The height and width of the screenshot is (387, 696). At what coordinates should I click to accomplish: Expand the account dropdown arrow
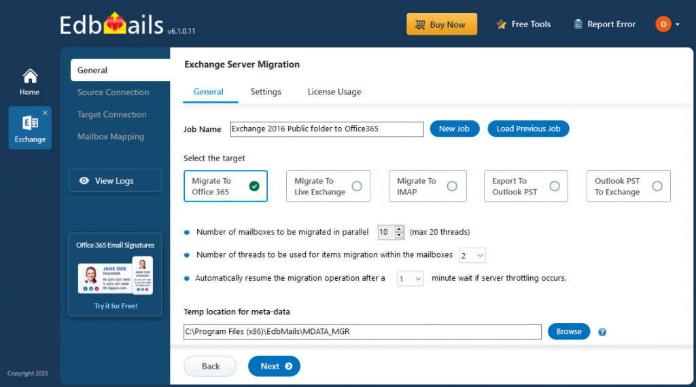(678, 24)
